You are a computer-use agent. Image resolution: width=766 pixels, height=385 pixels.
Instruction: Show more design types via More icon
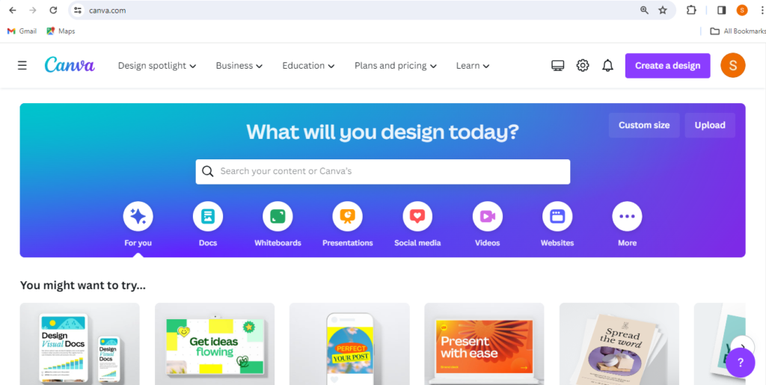pyautogui.click(x=627, y=216)
